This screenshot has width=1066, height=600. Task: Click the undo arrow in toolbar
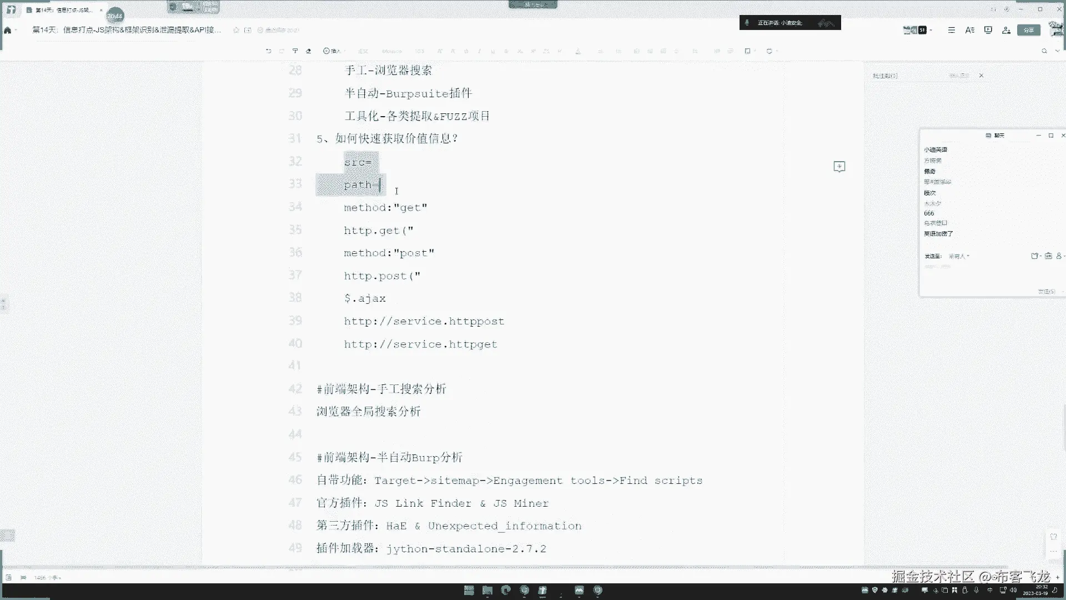(x=269, y=51)
